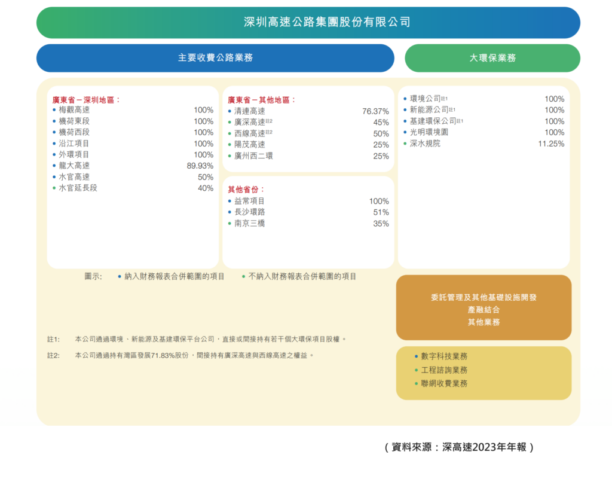Click the 51% value beside 長沙環路
Viewport: 612px width, 488px height.
(x=381, y=212)
